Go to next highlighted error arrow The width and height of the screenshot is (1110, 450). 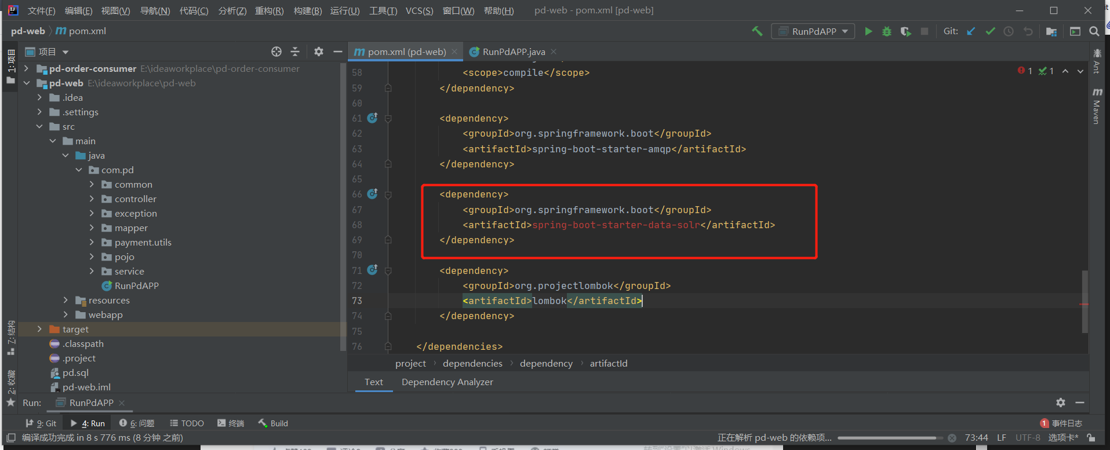tap(1080, 71)
